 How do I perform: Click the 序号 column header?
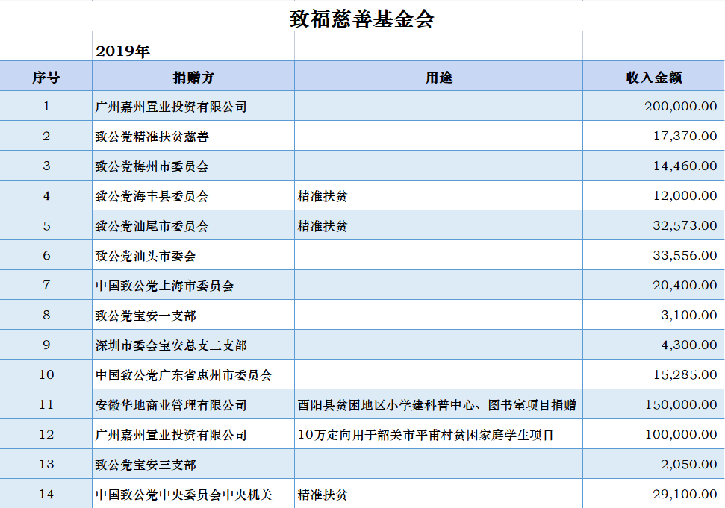click(x=46, y=76)
